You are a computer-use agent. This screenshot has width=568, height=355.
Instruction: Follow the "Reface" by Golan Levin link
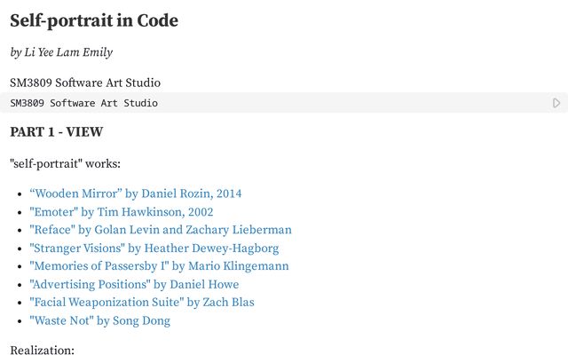coord(161,230)
